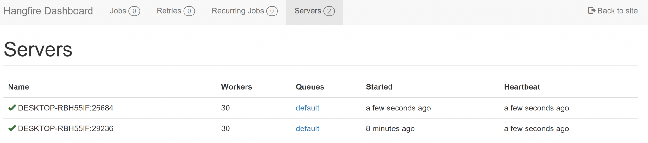648x143 pixels.
Task: Click the '8 minutes ago' started time
Action: point(390,128)
